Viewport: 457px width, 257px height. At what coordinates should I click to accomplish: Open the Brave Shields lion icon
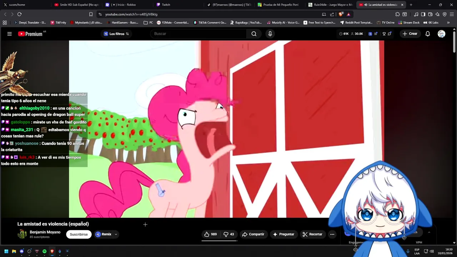[341, 14]
